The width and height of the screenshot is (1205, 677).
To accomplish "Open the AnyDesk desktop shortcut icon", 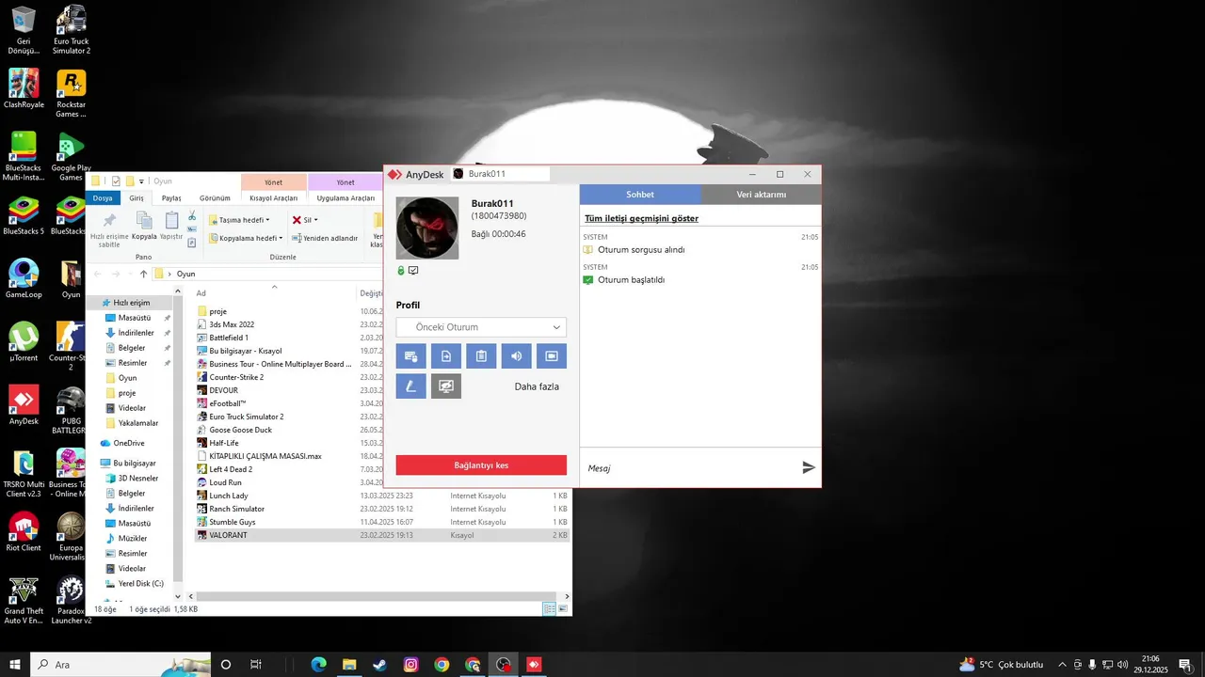I will pyautogui.click(x=24, y=404).
